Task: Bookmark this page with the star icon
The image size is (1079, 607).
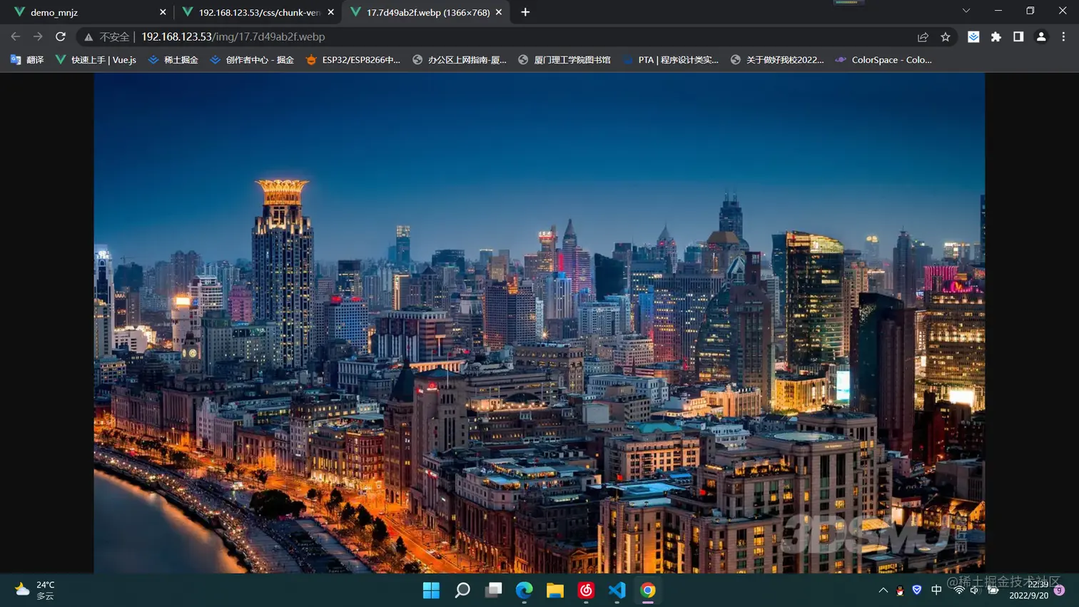Action: (946, 36)
